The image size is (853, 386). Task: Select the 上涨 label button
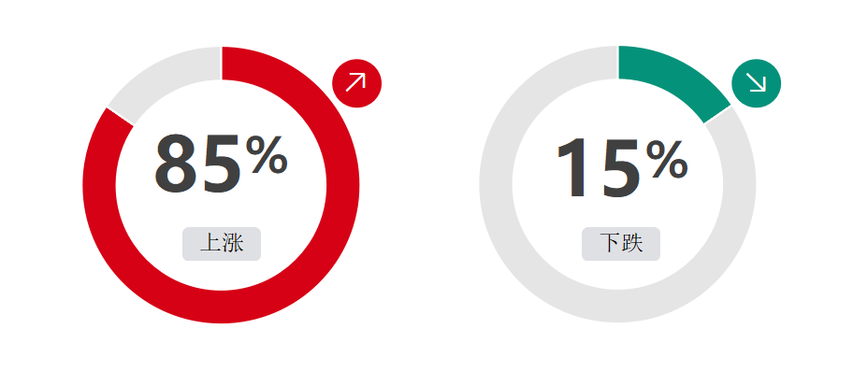222,244
